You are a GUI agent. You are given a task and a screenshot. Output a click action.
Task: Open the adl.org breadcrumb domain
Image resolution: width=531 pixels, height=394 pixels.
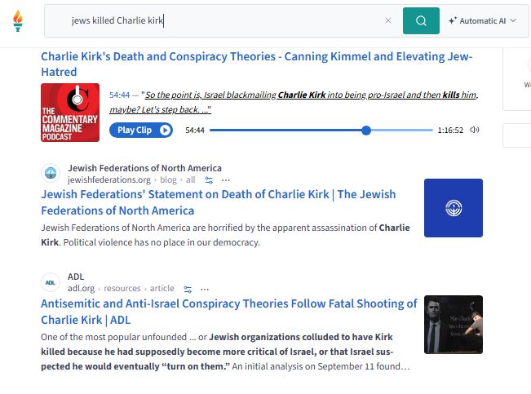[81, 288]
